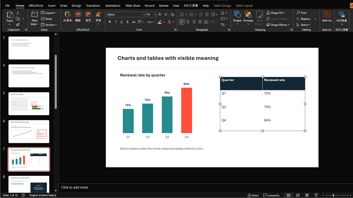Apply text shadow effect
Viewport: 353px width, 198px height.
click(127, 22)
